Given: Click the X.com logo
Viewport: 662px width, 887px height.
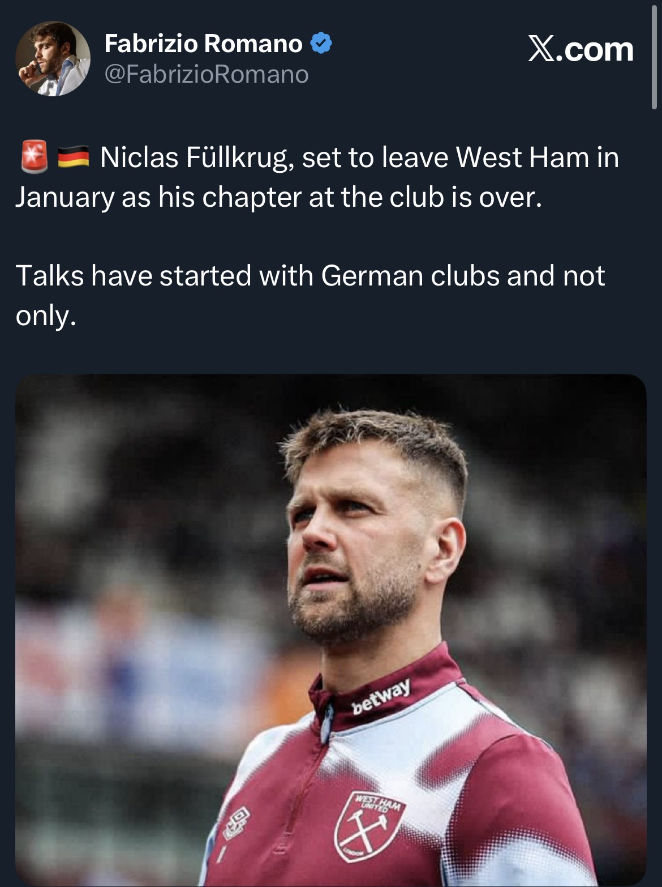Looking at the screenshot, I should (580, 49).
